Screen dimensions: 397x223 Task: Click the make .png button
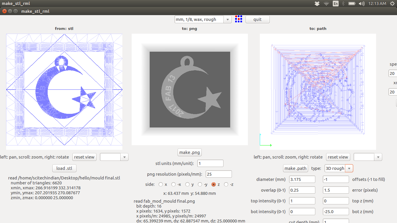(189, 152)
